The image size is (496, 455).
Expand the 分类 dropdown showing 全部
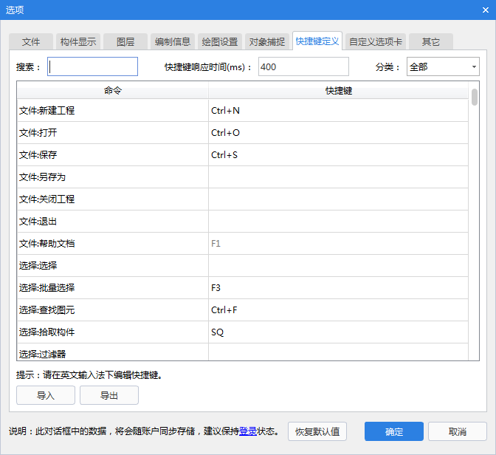[x=443, y=67]
